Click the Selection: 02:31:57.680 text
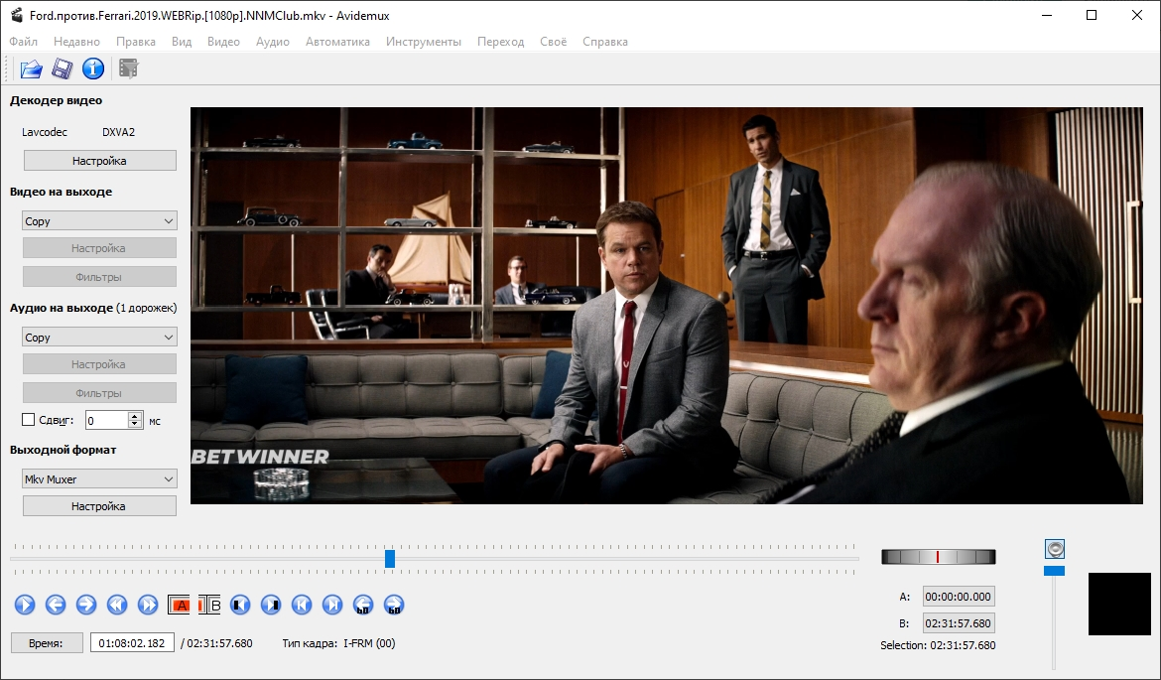Image resolution: width=1161 pixels, height=680 pixels. pyautogui.click(x=938, y=645)
